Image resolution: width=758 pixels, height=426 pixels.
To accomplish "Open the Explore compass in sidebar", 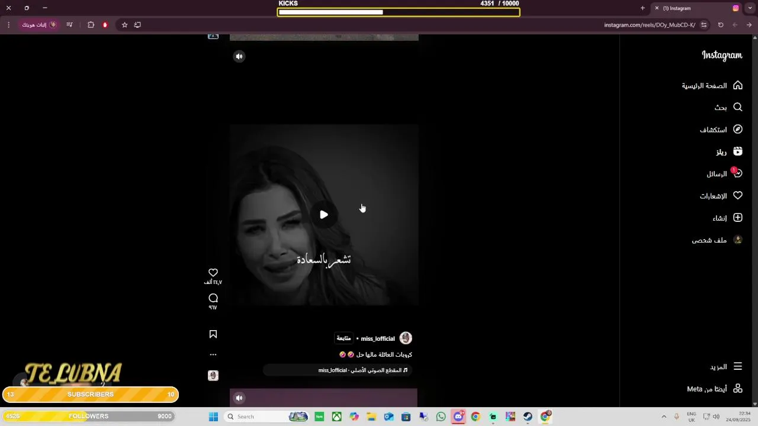I will tap(721, 130).
